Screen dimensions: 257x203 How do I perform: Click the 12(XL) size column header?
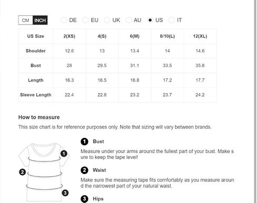pyautogui.click(x=200, y=36)
